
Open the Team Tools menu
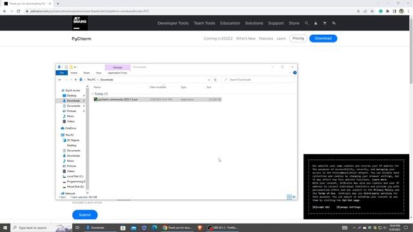coord(205,23)
